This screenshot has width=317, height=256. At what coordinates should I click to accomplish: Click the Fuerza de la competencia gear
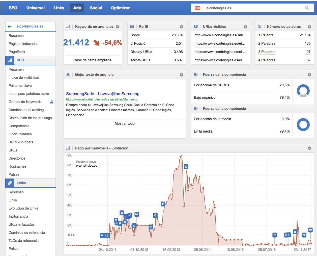click(309, 74)
